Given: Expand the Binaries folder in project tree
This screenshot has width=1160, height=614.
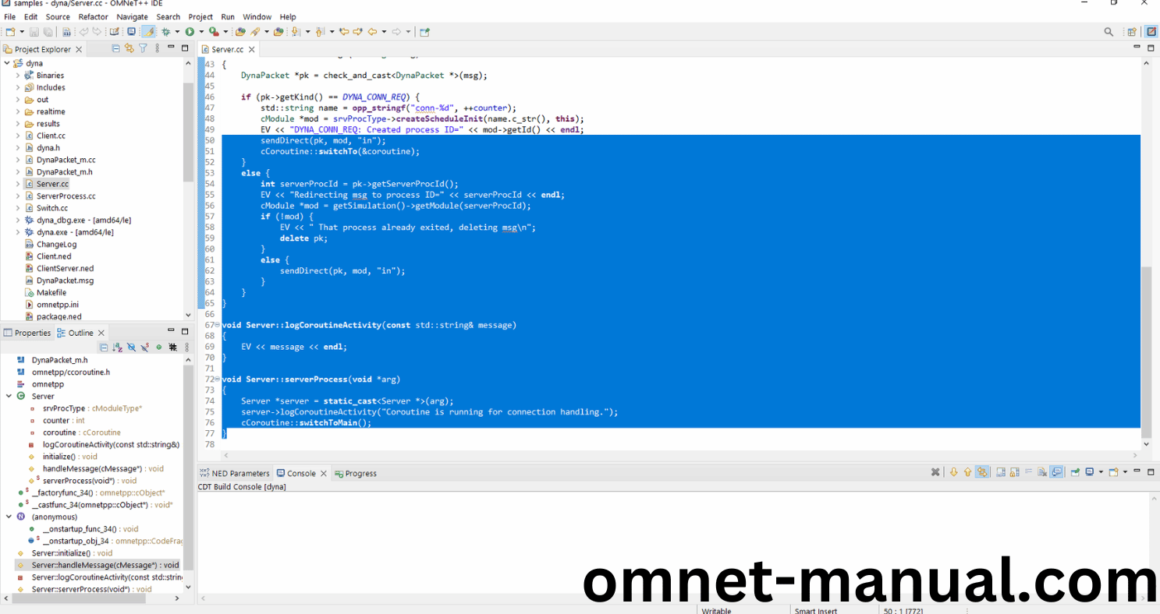Looking at the screenshot, I should coord(18,76).
